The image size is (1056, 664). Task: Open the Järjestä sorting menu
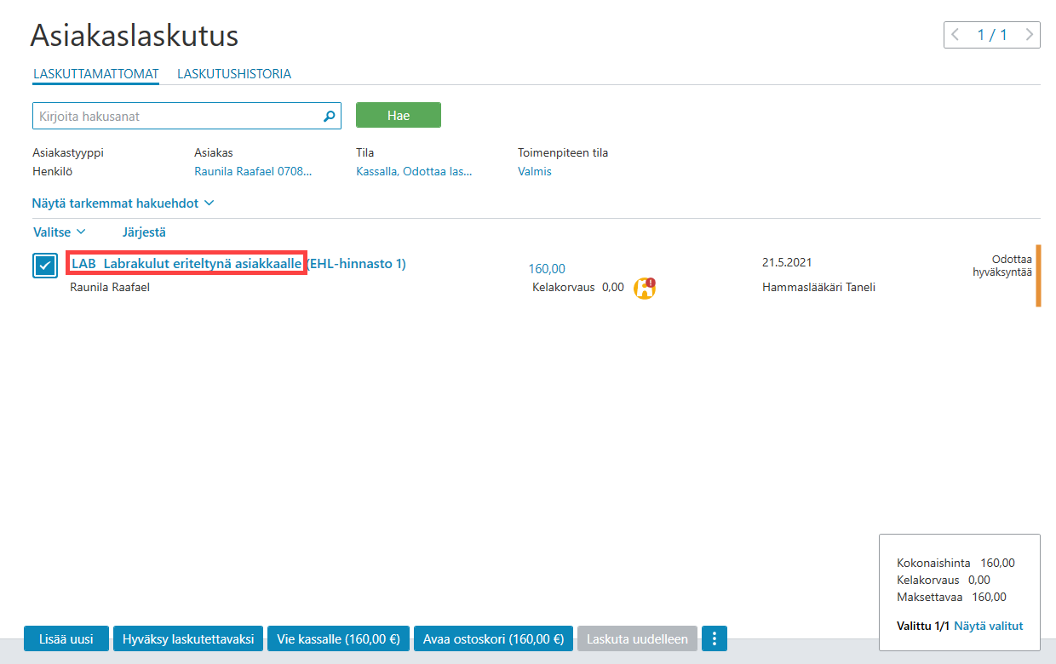(x=144, y=232)
